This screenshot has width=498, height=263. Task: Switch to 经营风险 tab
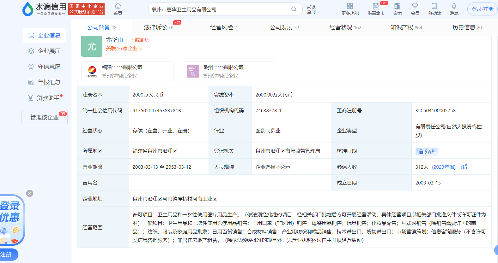pyautogui.click(x=223, y=27)
